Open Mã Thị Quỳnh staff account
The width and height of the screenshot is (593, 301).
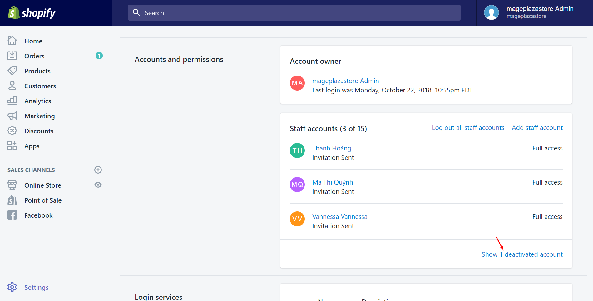click(x=333, y=182)
